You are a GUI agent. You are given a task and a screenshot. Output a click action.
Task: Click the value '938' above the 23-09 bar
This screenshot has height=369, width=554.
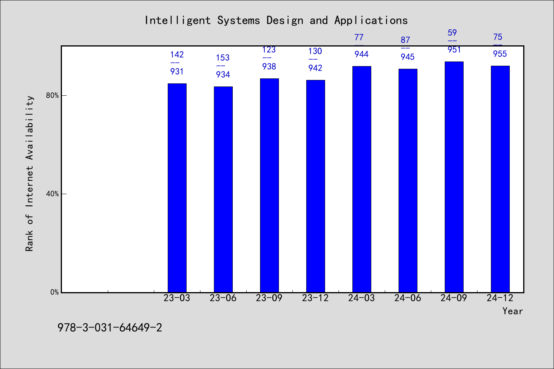(269, 66)
